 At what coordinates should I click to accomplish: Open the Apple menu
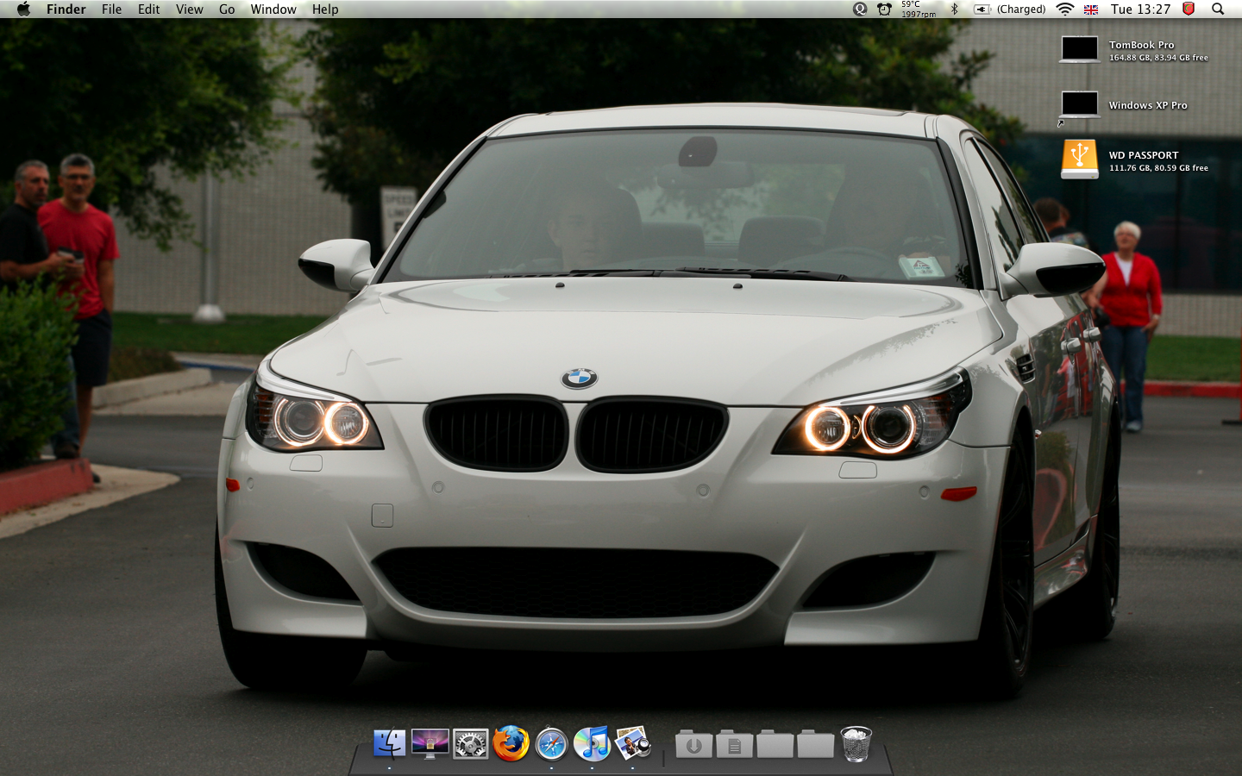pos(23,9)
